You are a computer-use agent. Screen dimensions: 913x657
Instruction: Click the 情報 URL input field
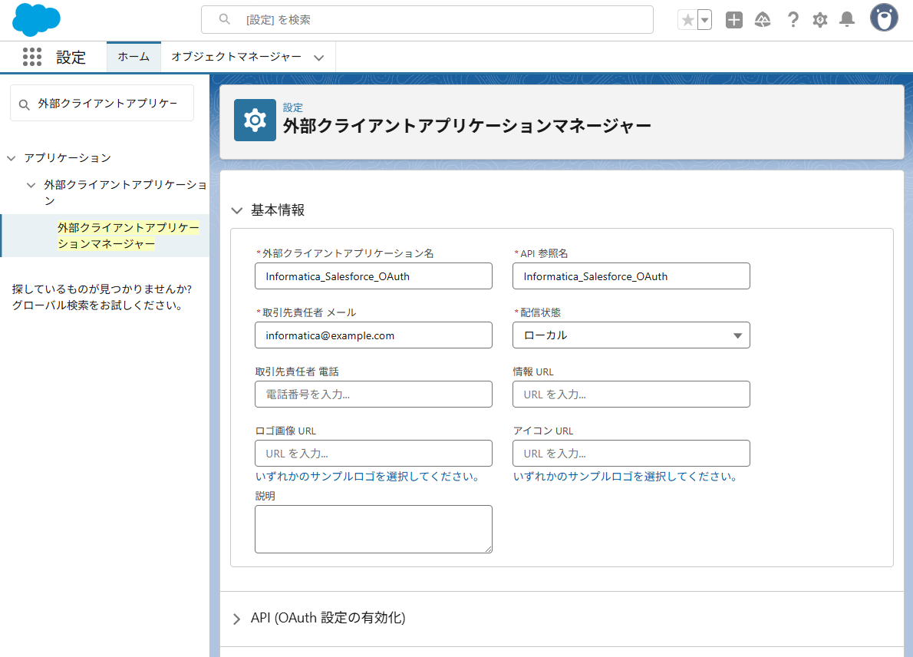631,395
